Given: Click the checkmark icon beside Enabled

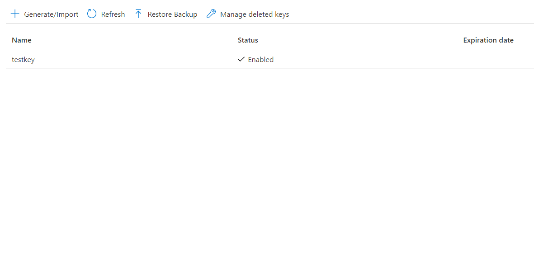Looking at the screenshot, I should (x=241, y=59).
